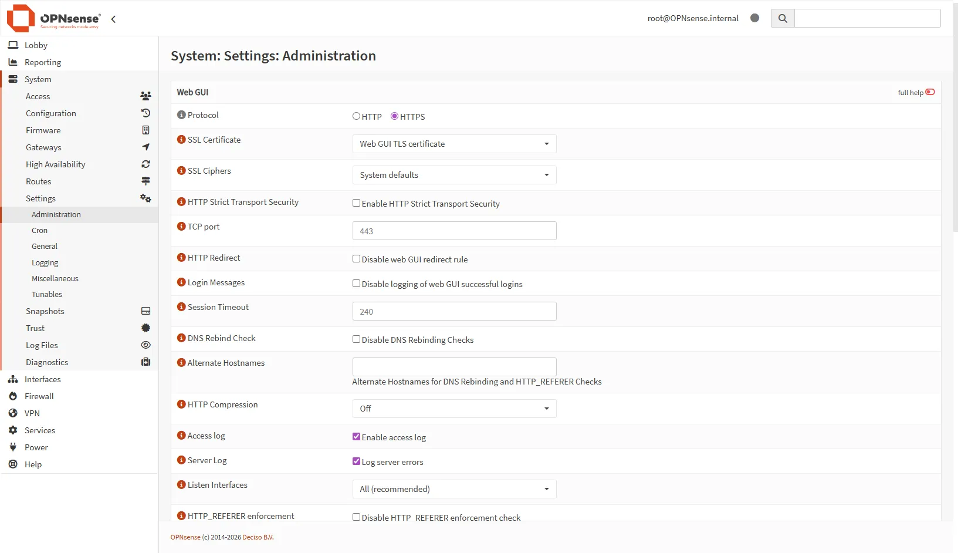Collapse sidebar with the chevron icon
This screenshot has width=958, height=553.
coord(113,19)
